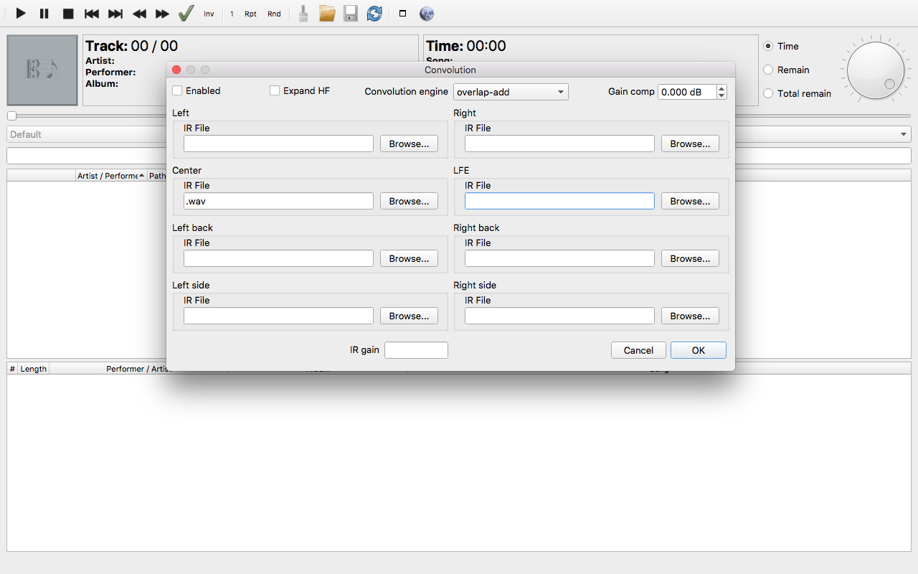Screen dimensions: 918x574
Task: Select the Remain time radio button
Action: coord(768,70)
